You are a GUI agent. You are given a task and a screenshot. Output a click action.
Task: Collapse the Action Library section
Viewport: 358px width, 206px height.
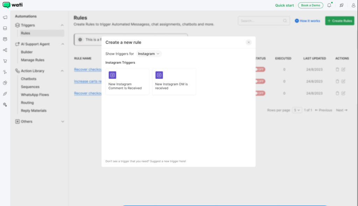(62, 71)
